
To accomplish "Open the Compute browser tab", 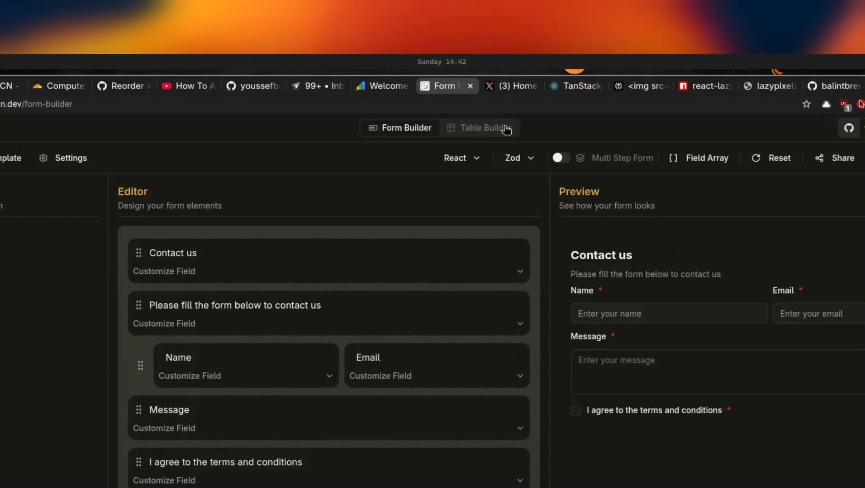I will coord(59,86).
